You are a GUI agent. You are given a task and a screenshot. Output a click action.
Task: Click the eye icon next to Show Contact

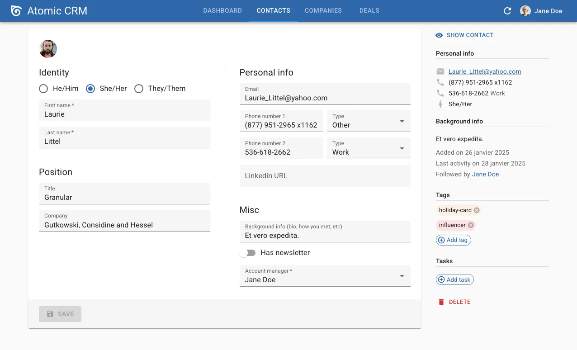439,35
